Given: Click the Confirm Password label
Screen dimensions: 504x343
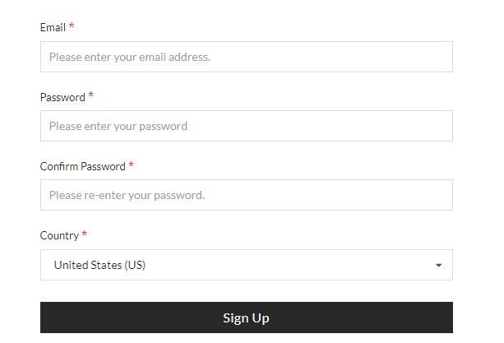Looking at the screenshot, I should 82,166.
